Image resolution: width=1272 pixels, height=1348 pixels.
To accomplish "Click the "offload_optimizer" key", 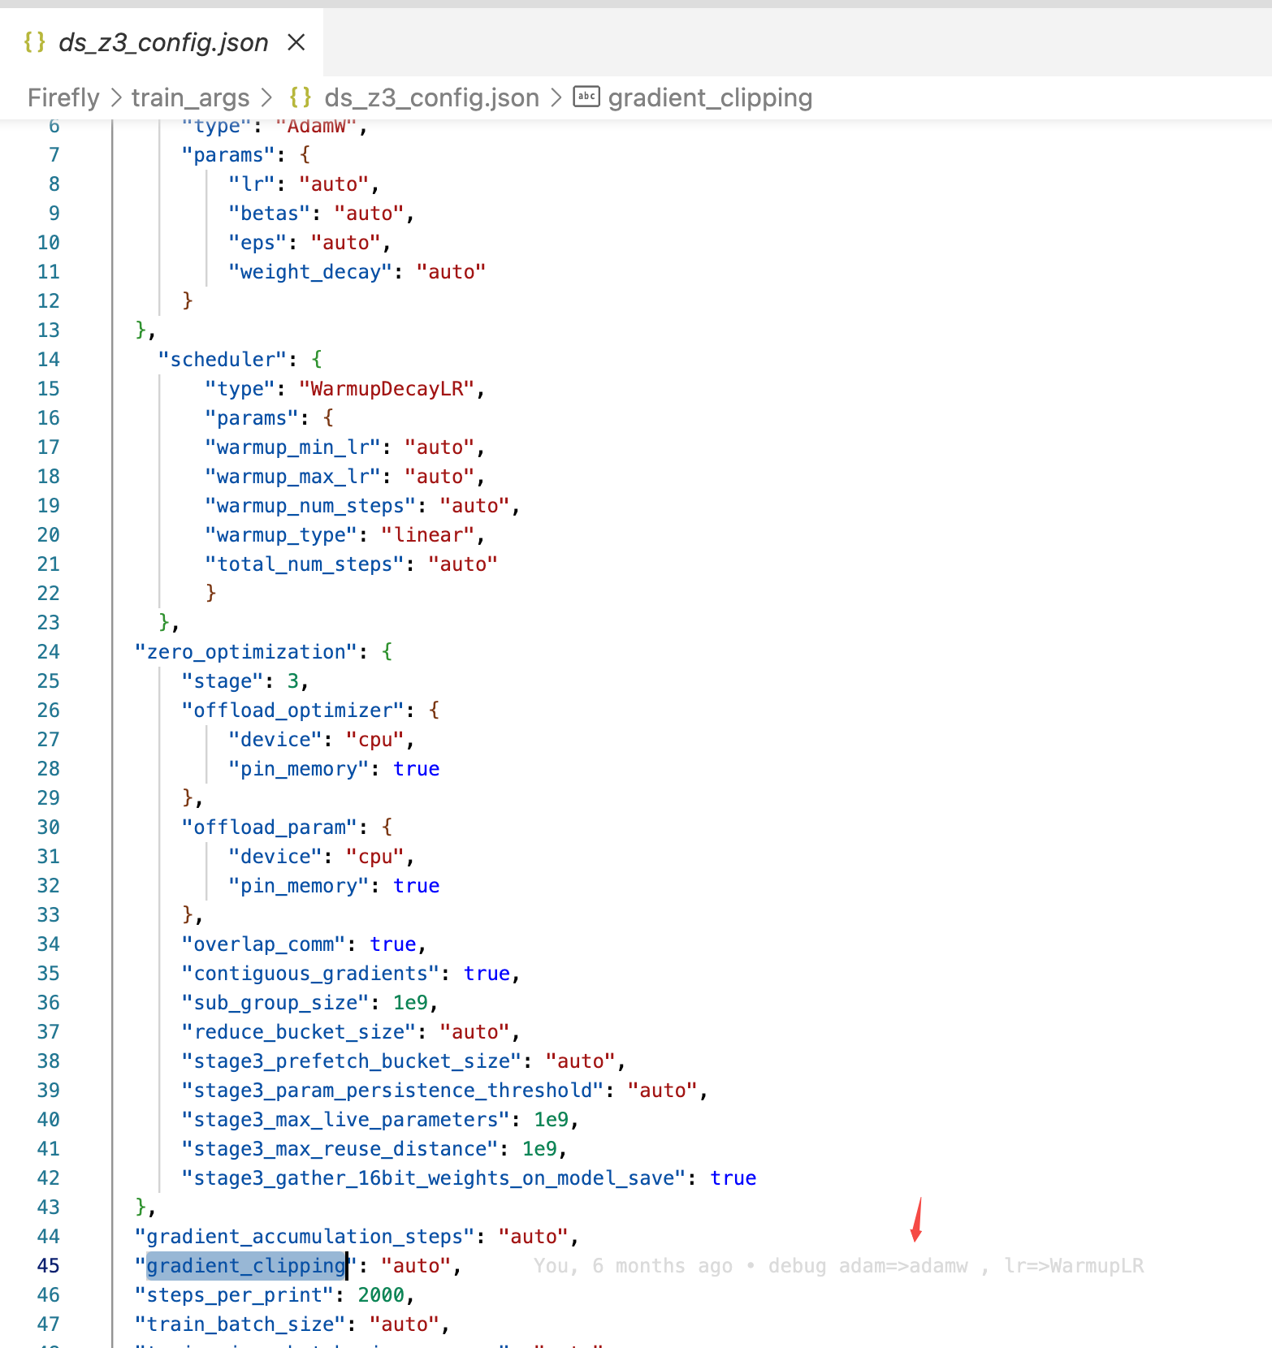I will click(x=292, y=710).
